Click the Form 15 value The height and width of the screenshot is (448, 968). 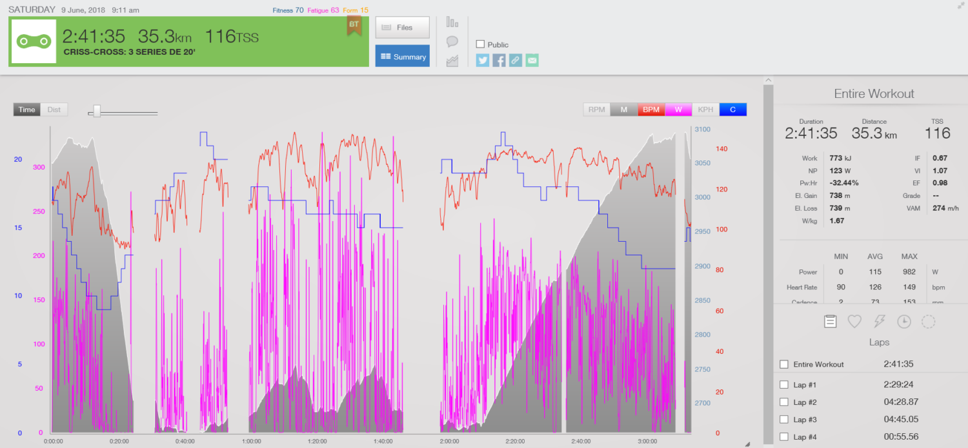click(x=356, y=10)
